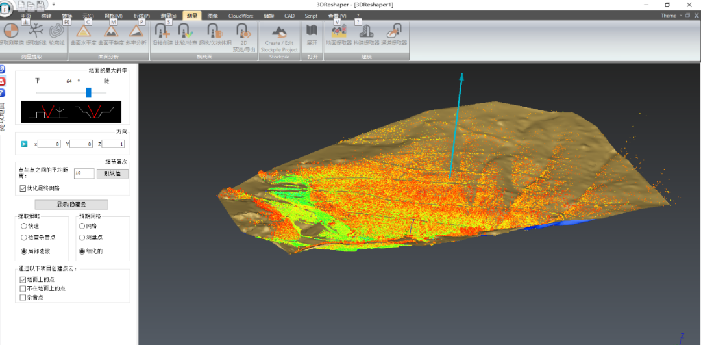Click the maximum ground slope slider handle

[88, 93]
